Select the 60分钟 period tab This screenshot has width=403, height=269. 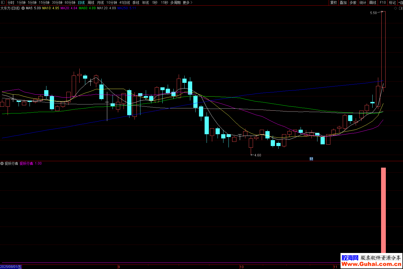(x=70, y=3)
